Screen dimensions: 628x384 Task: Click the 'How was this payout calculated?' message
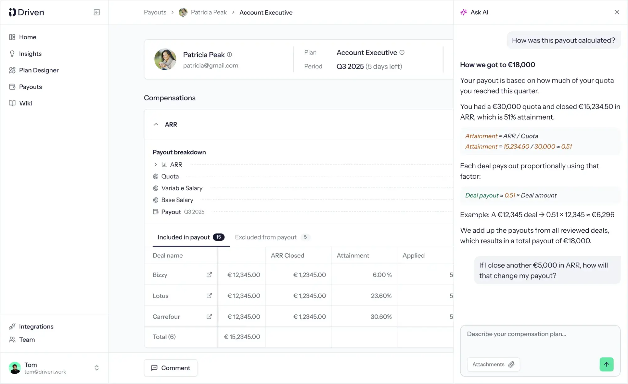(x=563, y=41)
